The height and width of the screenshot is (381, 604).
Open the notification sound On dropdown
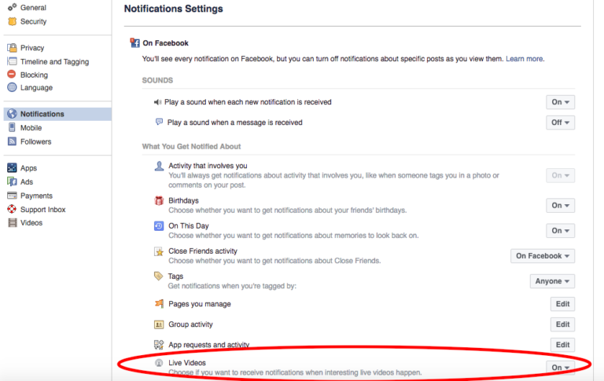point(561,102)
